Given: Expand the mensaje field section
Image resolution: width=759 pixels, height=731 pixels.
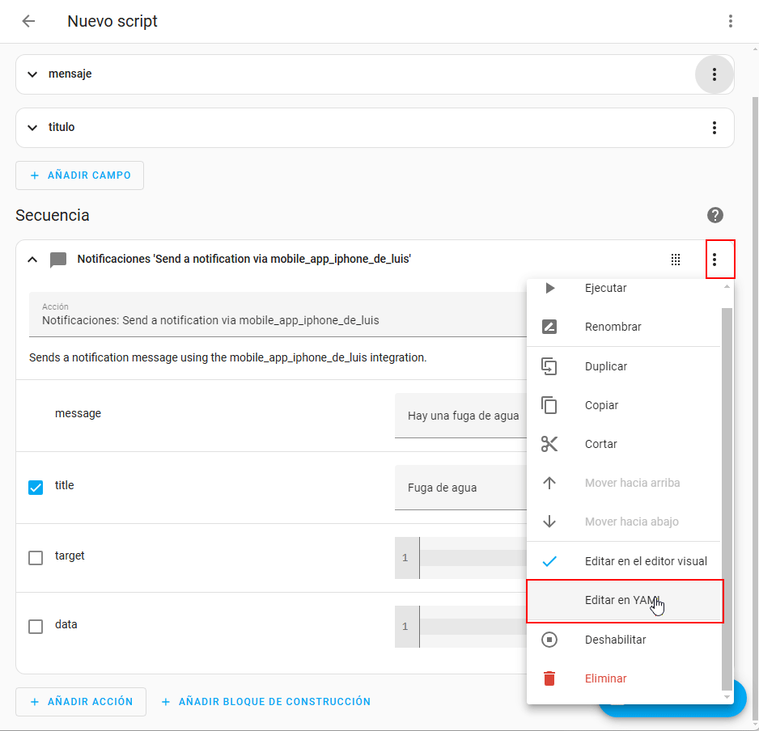Looking at the screenshot, I should [x=32, y=74].
